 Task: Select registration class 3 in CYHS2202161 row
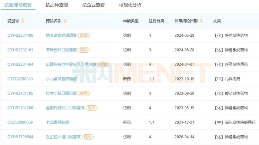(150, 50)
